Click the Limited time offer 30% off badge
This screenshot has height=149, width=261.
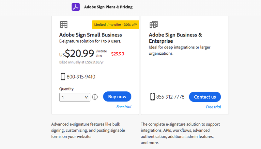click(115, 24)
